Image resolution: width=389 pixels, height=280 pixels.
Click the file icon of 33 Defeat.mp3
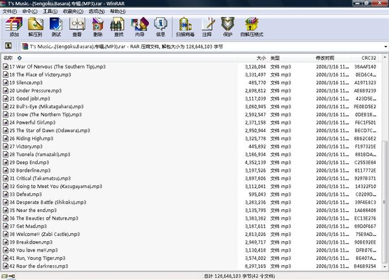point(5,194)
